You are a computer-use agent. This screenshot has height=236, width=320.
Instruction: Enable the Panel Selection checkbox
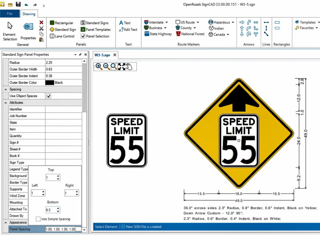click(83, 36)
